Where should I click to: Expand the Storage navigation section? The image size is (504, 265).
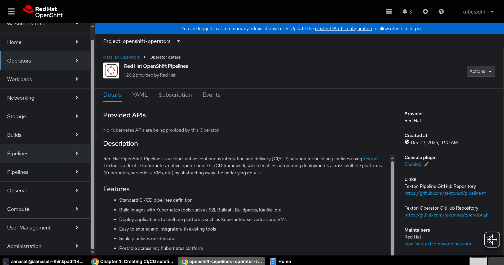(x=45, y=116)
